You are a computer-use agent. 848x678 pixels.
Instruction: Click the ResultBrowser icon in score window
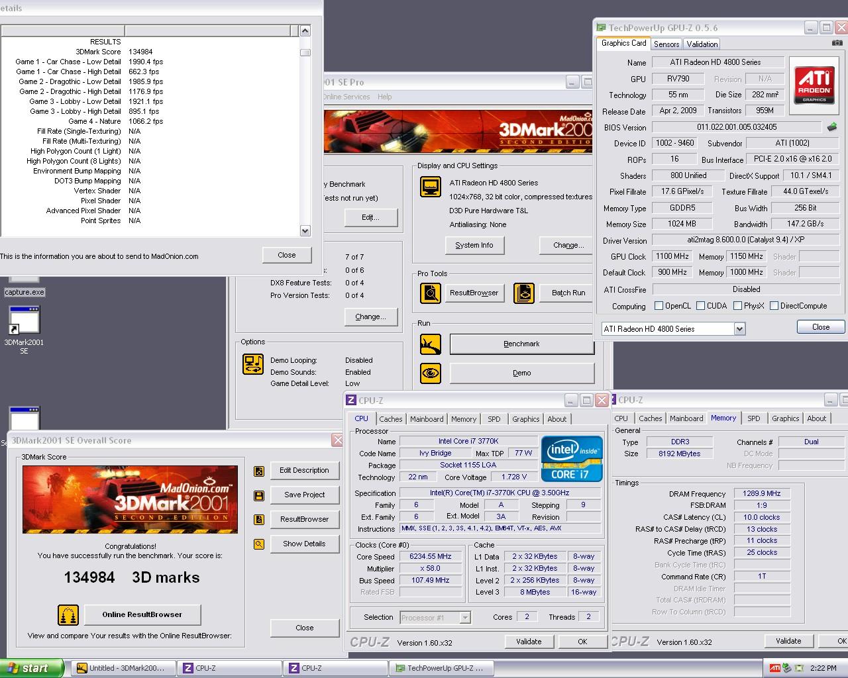click(259, 520)
